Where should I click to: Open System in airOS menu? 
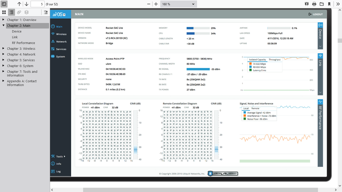pyautogui.click(x=60, y=57)
